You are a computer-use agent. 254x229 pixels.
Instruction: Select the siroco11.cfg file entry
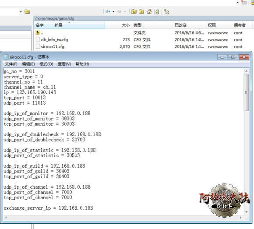click(53, 47)
